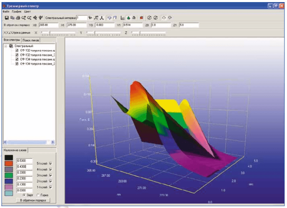This screenshot has width=287, height=208.
Task: Uncheck the first СФ-132 spectrum checkbox
Action: coord(17,50)
